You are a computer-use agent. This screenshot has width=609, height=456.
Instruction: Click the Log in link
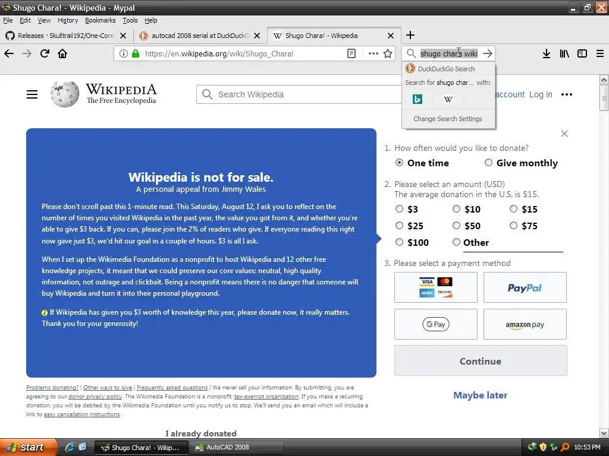tap(541, 94)
